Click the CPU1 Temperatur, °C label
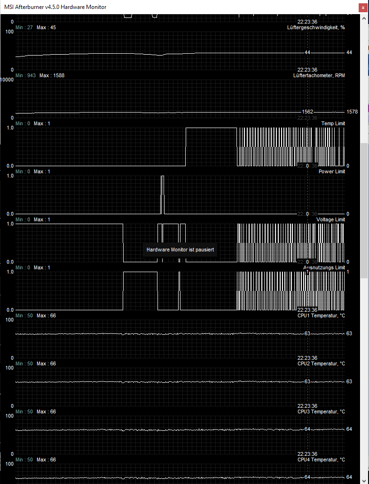This screenshot has height=484, width=369. (x=321, y=315)
